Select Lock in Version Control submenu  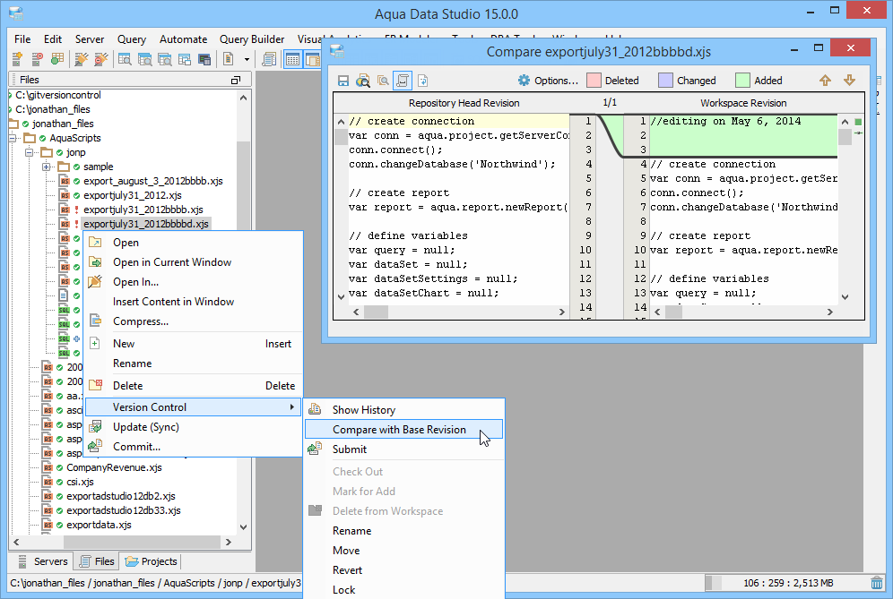click(x=403, y=590)
